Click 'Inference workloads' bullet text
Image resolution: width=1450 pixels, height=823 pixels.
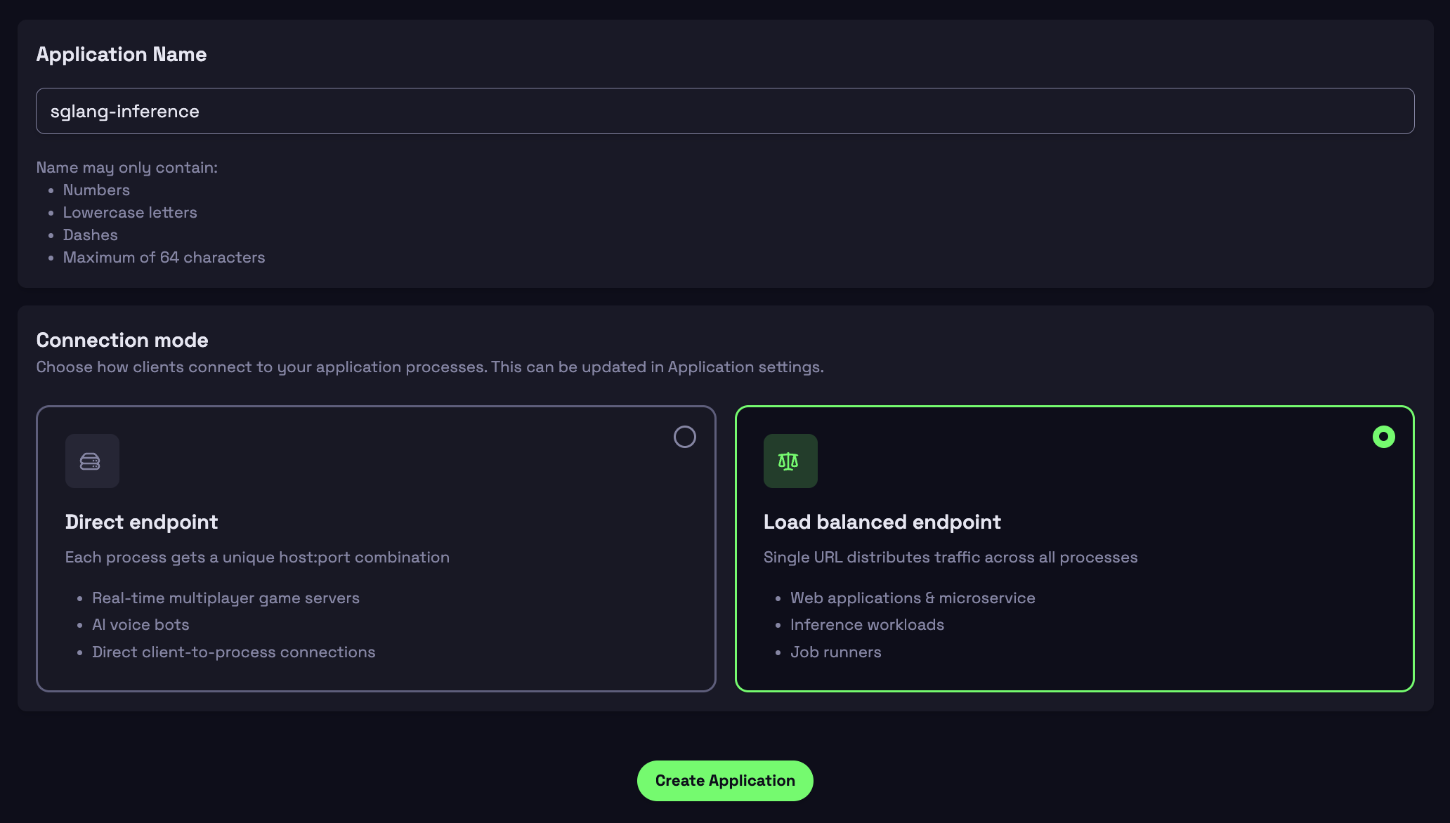coord(867,624)
